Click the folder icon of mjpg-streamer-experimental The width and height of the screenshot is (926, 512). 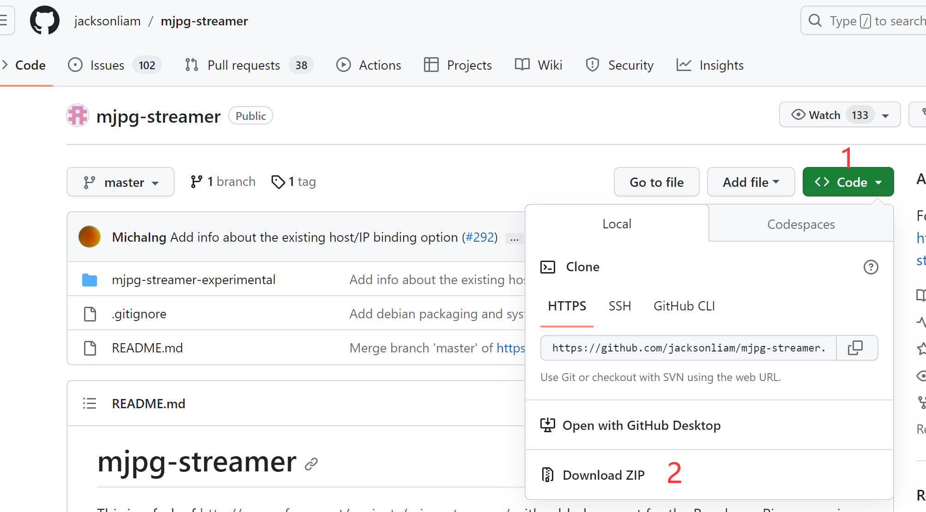pos(90,280)
